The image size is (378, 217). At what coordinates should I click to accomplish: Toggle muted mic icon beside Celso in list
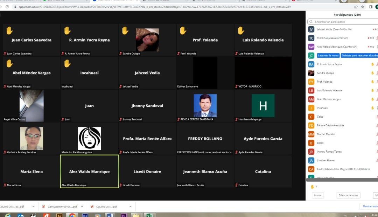click(377, 117)
